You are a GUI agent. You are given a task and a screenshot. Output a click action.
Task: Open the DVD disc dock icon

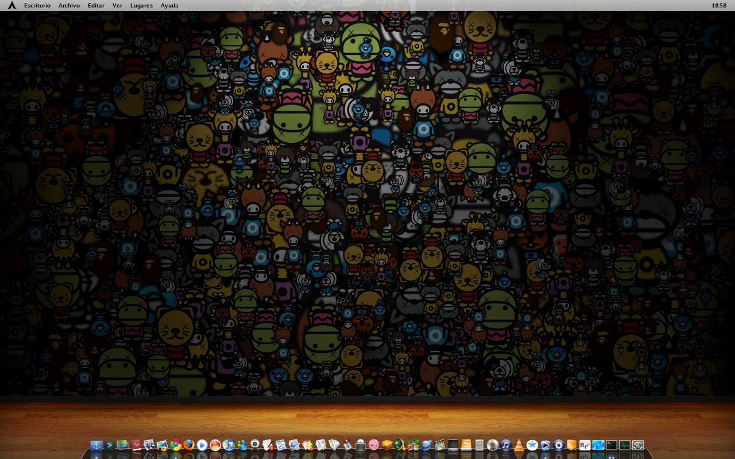pos(493,445)
